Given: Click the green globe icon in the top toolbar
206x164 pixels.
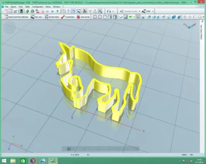Looking at the screenshot, I should [x=32, y=12].
